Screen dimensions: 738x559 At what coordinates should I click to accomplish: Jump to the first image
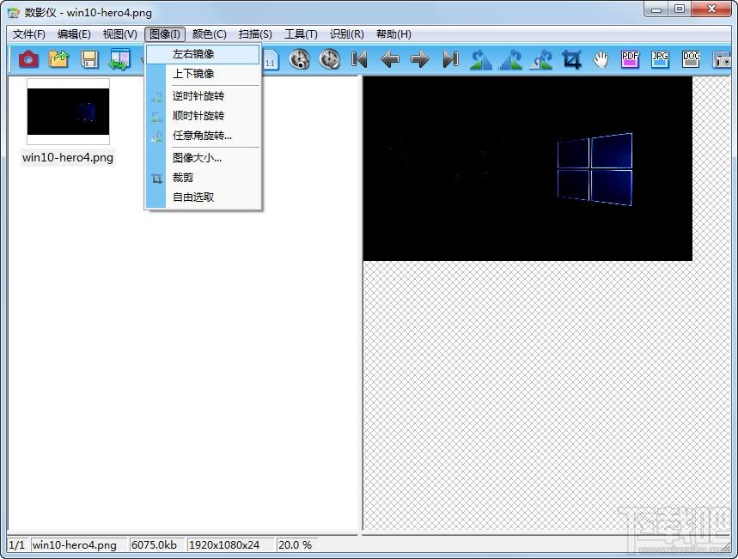pyautogui.click(x=359, y=59)
